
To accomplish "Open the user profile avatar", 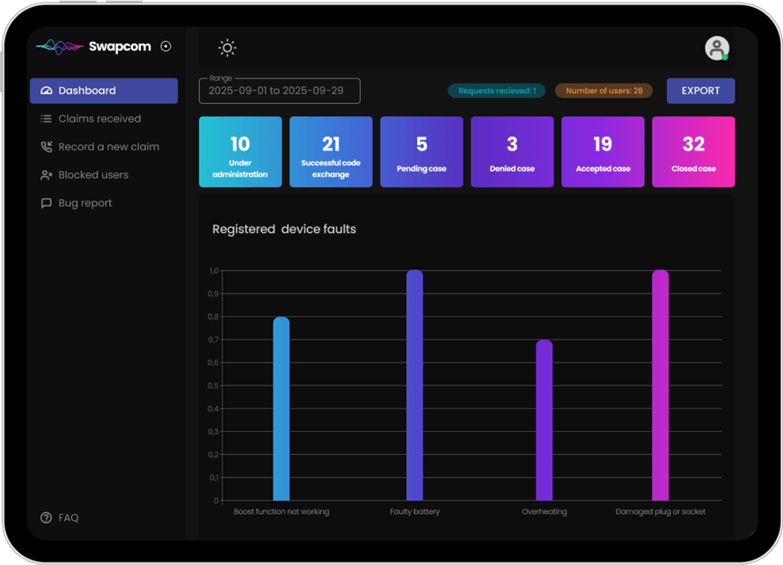I will pyautogui.click(x=717, y=48).
